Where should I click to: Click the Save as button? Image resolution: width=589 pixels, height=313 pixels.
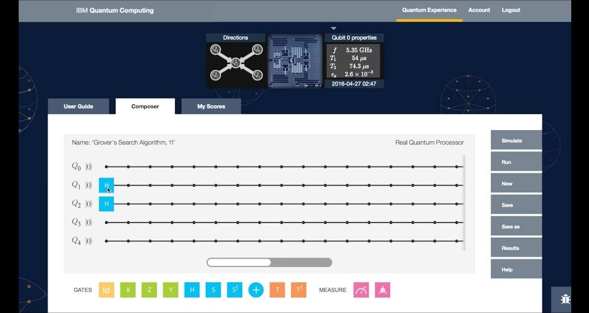[x=516, y=227]
